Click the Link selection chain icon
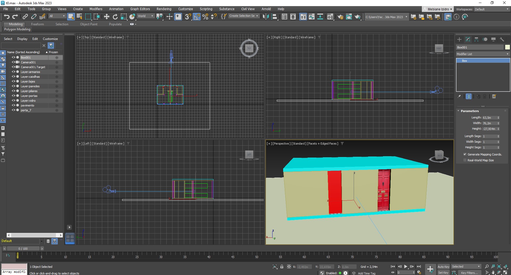 click(x=25, y=17)
